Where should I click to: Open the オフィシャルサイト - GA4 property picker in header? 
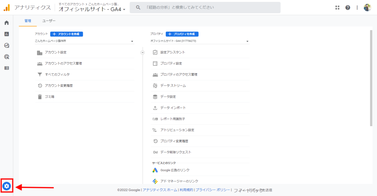92,9
